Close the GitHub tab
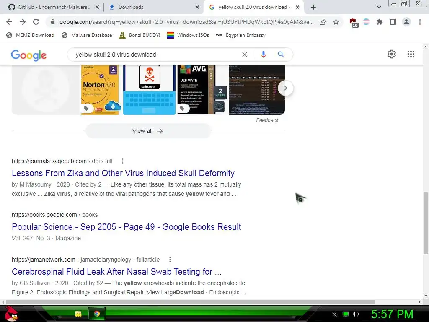 click(x=97, y=8)
